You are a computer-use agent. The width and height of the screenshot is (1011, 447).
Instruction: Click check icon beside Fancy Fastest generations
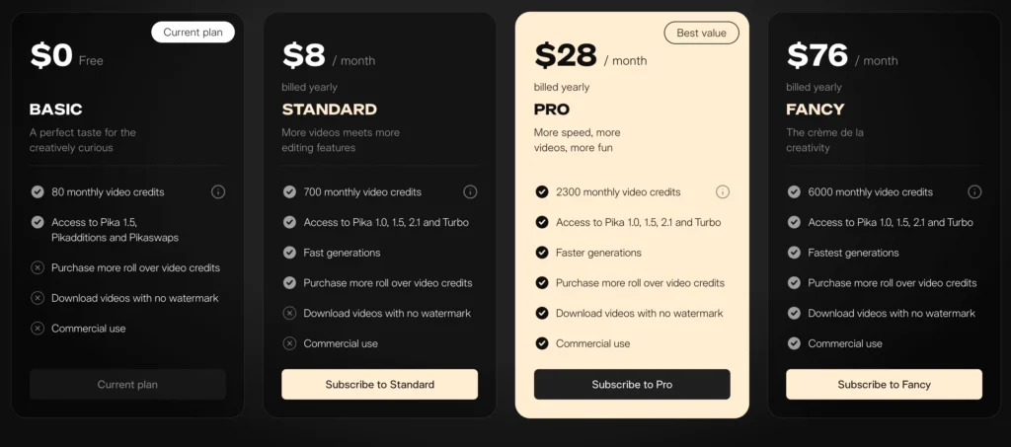coord(794,253)
